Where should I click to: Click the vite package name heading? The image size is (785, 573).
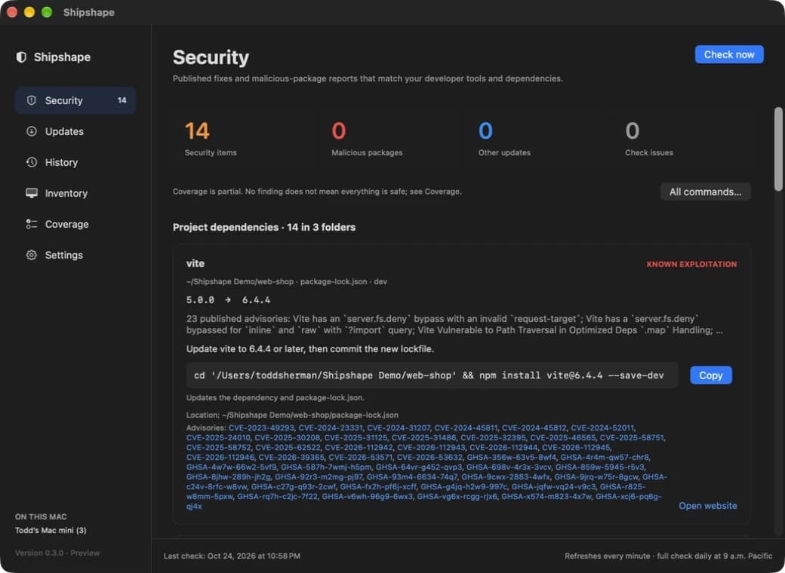click(x=195, y=263)
